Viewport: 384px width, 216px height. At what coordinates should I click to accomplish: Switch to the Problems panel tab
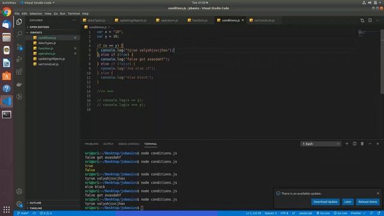92,144
